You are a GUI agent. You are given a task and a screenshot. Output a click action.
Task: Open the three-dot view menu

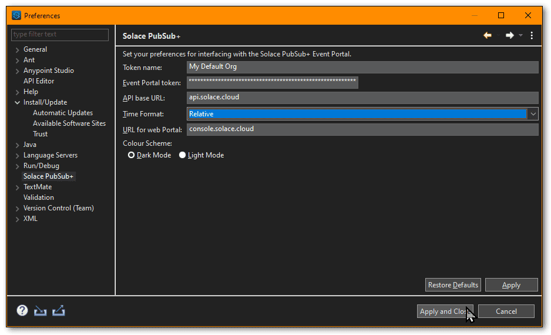coord(532,35)
